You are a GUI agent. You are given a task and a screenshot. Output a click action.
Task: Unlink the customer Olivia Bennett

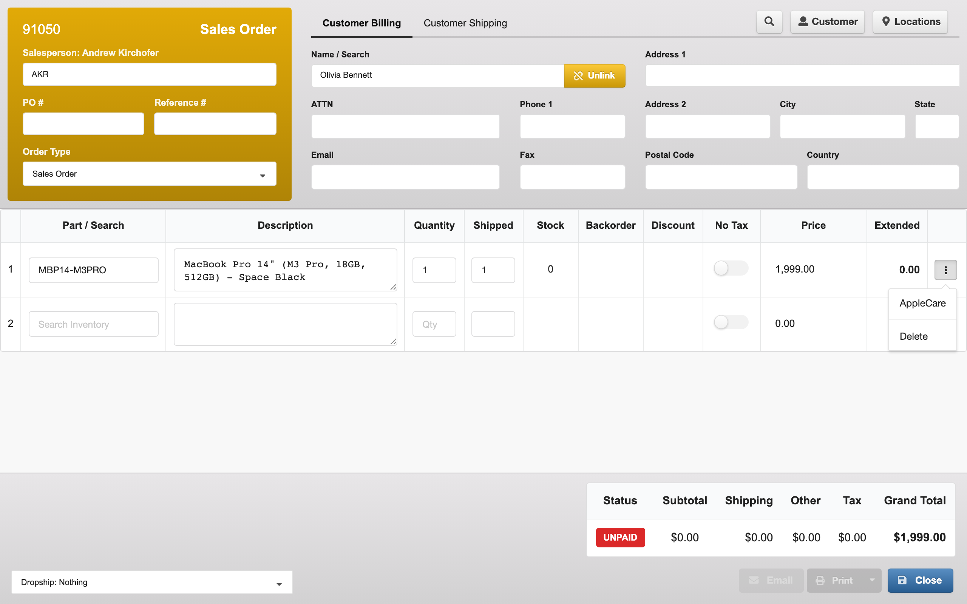tap(594, 75)
